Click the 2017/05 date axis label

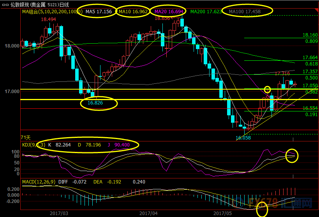pos(222,213)
